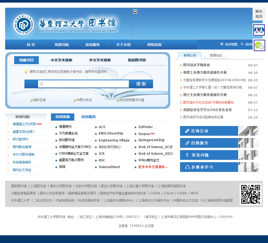Click the arrow bullet beside ACS
Viewport: 268px width, 243px height.
tap(96, 127)
